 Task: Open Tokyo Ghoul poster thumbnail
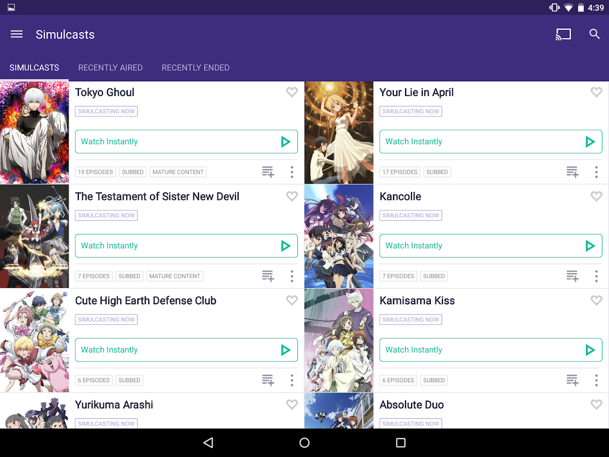35,133
